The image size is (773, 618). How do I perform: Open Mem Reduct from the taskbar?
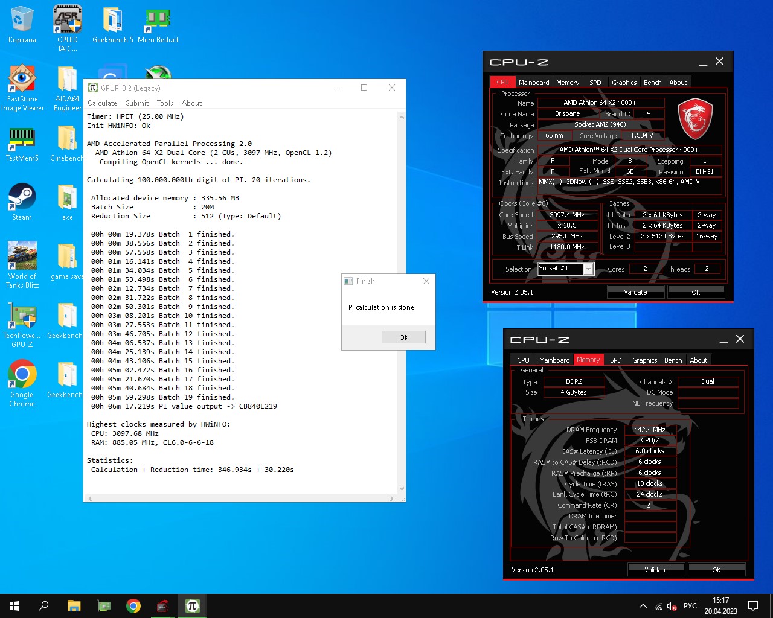(104, 606)
